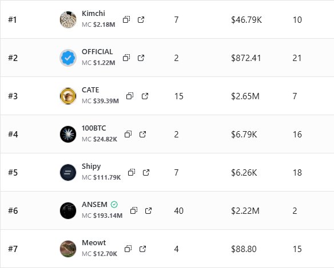Image resolution: width=334 pixels, height=268 pixels.
Task: Copy the Shipy token address
Action: click(132, 172)
